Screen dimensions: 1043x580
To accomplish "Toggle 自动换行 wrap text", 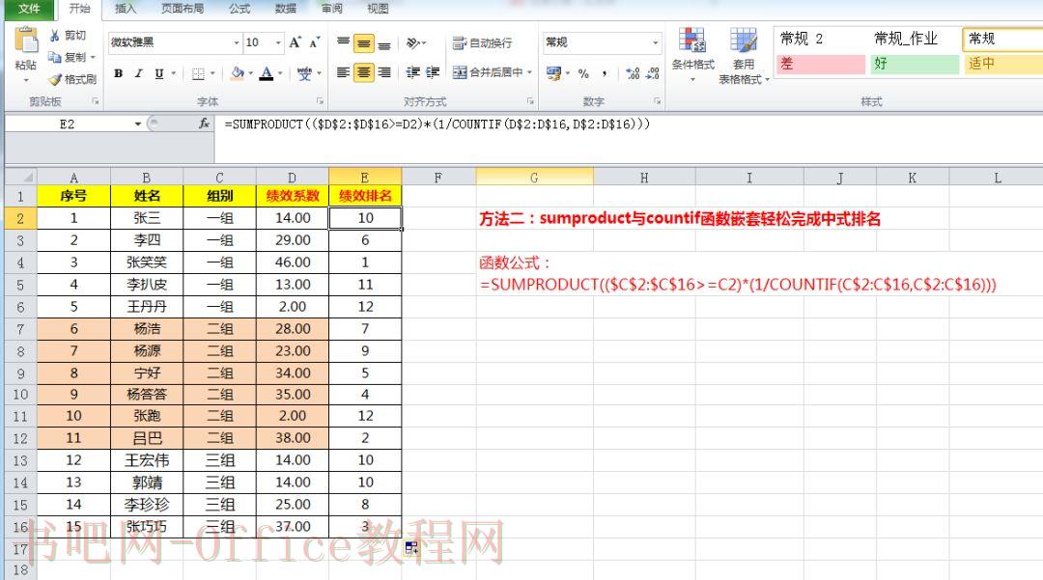I will (x=482, y=43).
